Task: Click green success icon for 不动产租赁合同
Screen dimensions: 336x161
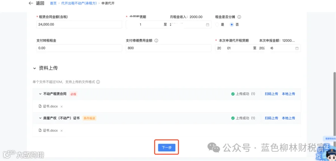Action: pos(233,94)
